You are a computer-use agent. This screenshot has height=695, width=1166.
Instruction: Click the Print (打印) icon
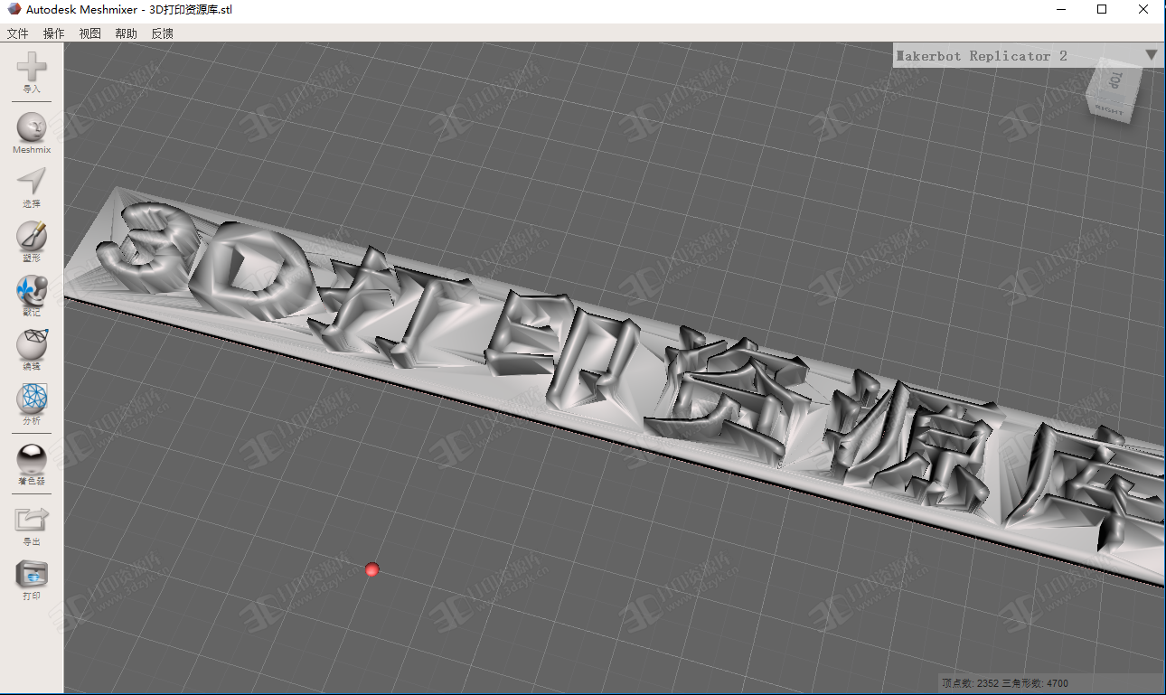pos(32,574)
